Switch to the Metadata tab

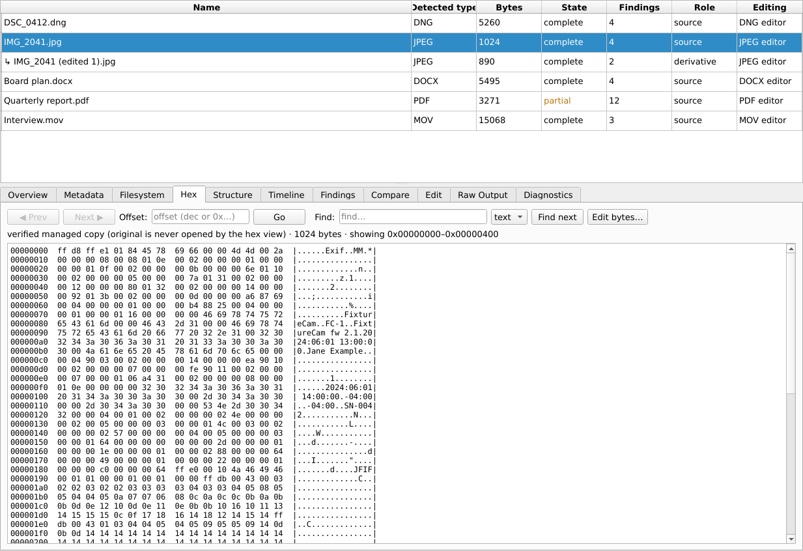tap(83, 195)
